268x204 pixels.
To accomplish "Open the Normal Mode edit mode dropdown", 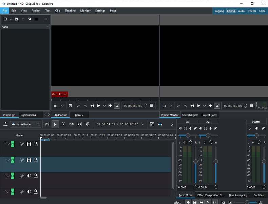I will (x=25, y=124).
